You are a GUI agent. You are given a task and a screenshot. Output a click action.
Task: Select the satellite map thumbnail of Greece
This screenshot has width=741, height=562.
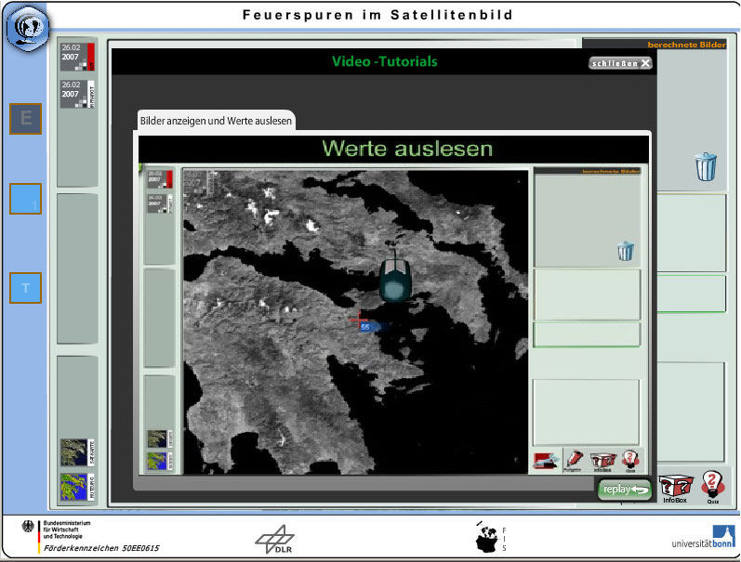click(x=77, y=452)
